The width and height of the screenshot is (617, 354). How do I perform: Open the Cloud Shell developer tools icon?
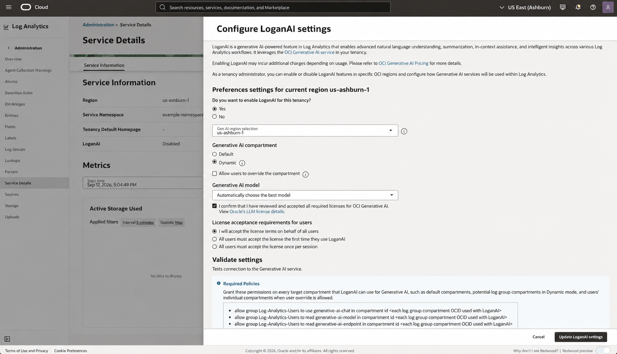(x=563, y=7)
